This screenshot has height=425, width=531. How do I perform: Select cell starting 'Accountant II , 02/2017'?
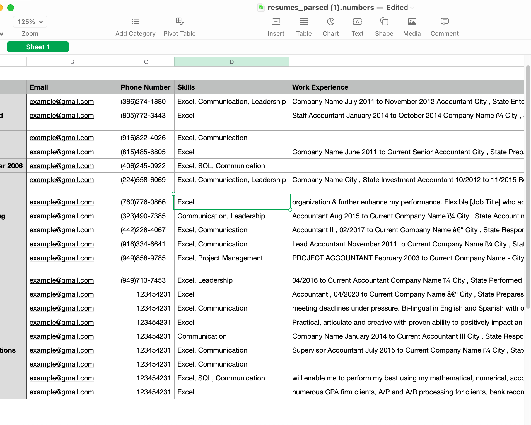[x=406, y=230]
